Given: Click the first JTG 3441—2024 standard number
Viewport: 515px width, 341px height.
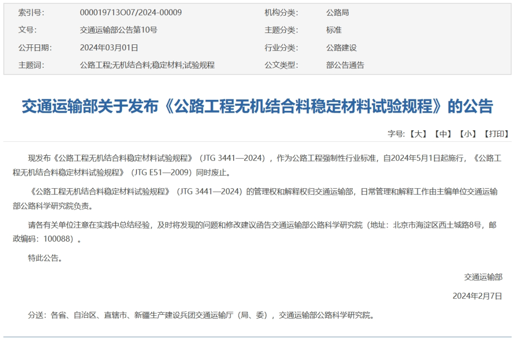Looking at the screenshot, I should (x=233, y=158).
